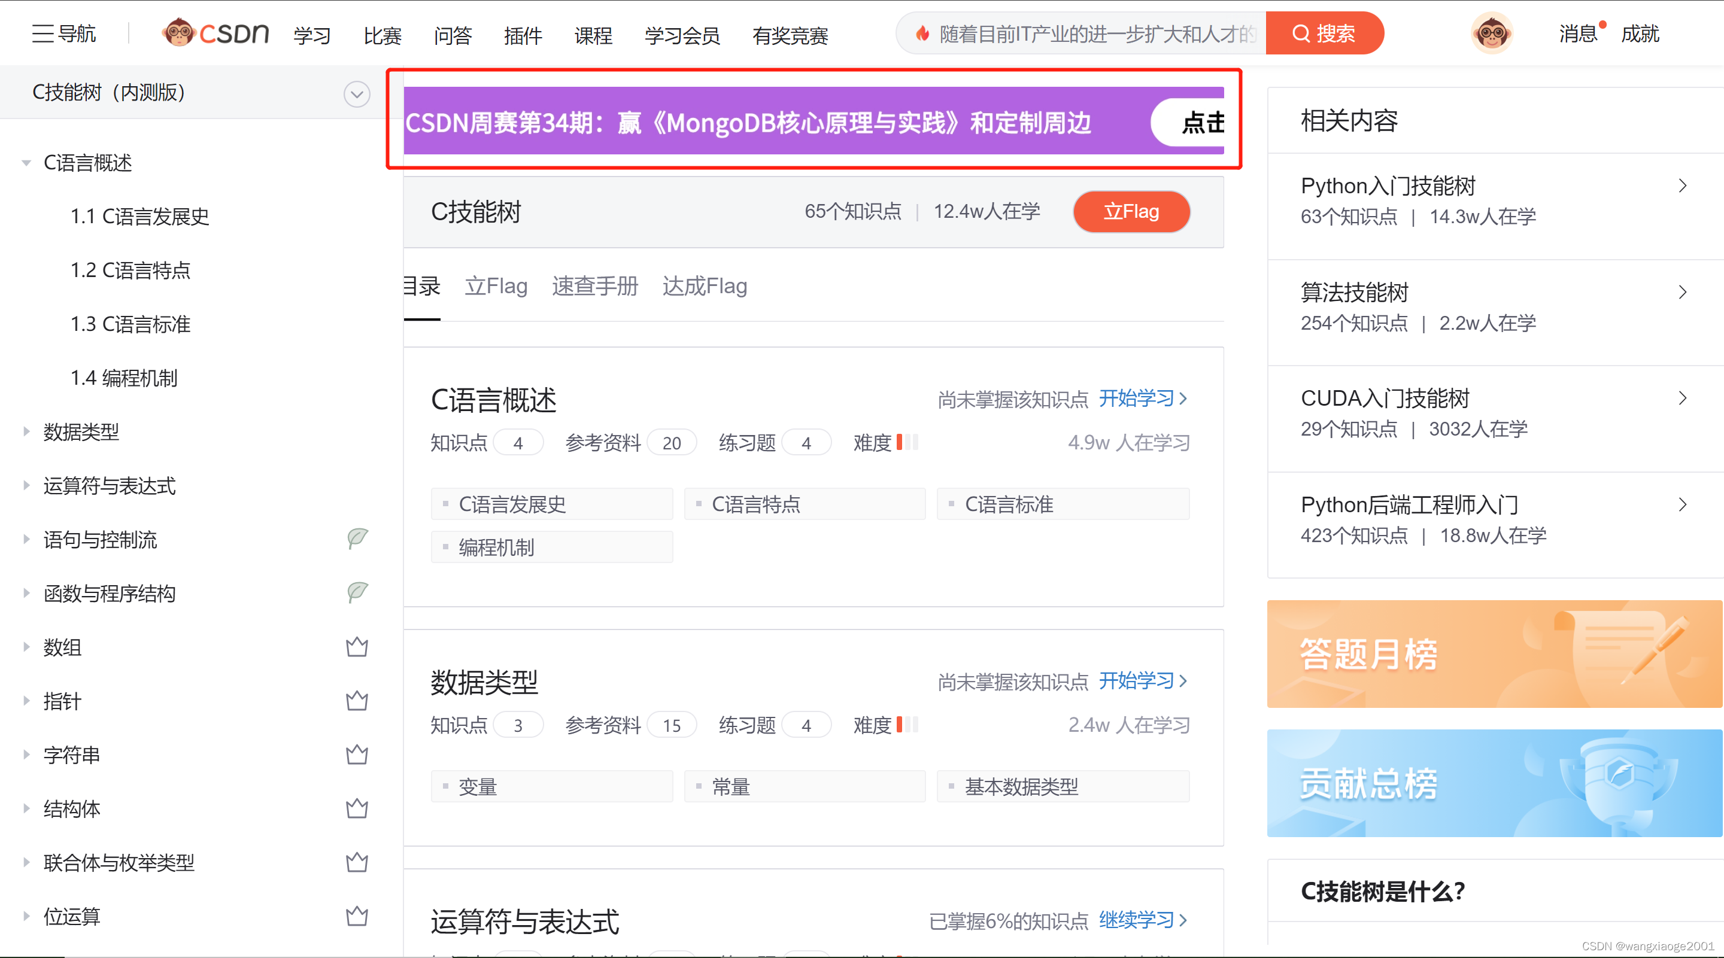Click leaf icon beside 语句与控制流
This screenshot has height=958, width=1724.
357,539
